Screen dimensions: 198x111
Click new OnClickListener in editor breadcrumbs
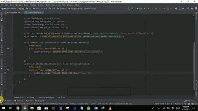pos(46,97)
